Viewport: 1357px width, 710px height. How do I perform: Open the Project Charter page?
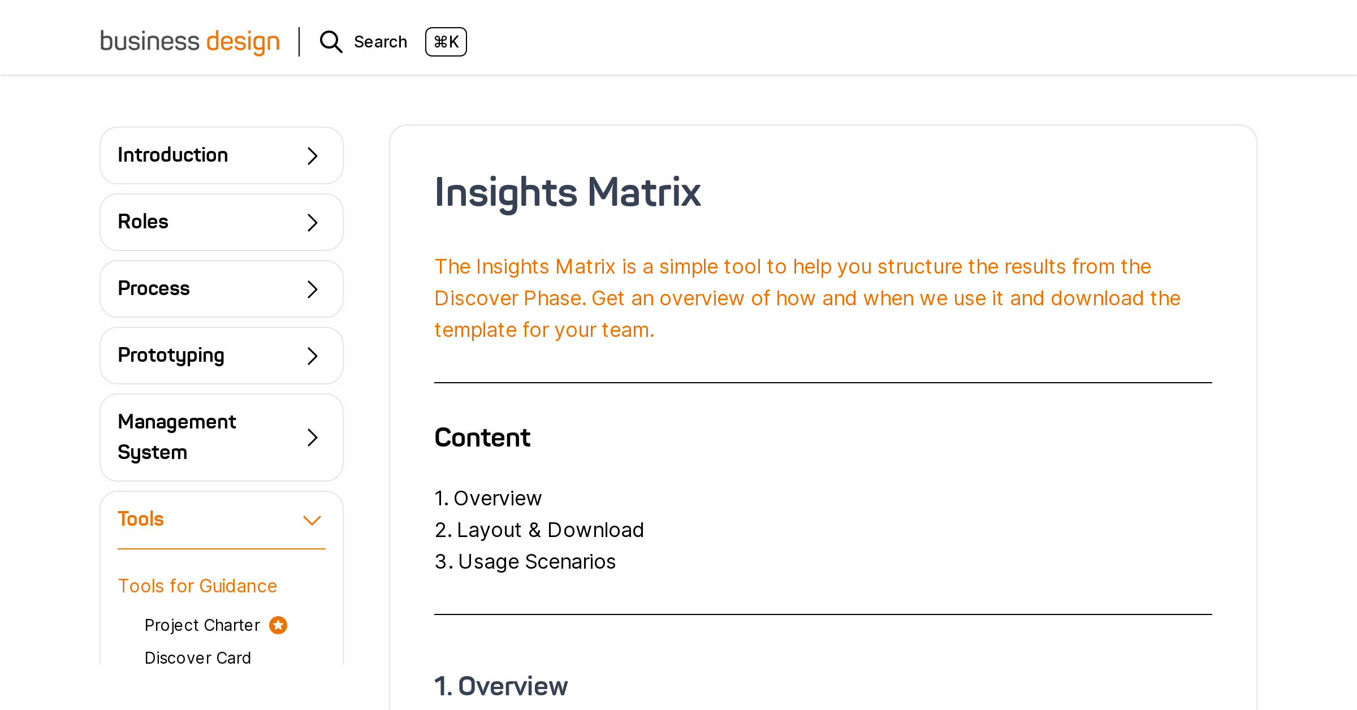tap(202, 625)
